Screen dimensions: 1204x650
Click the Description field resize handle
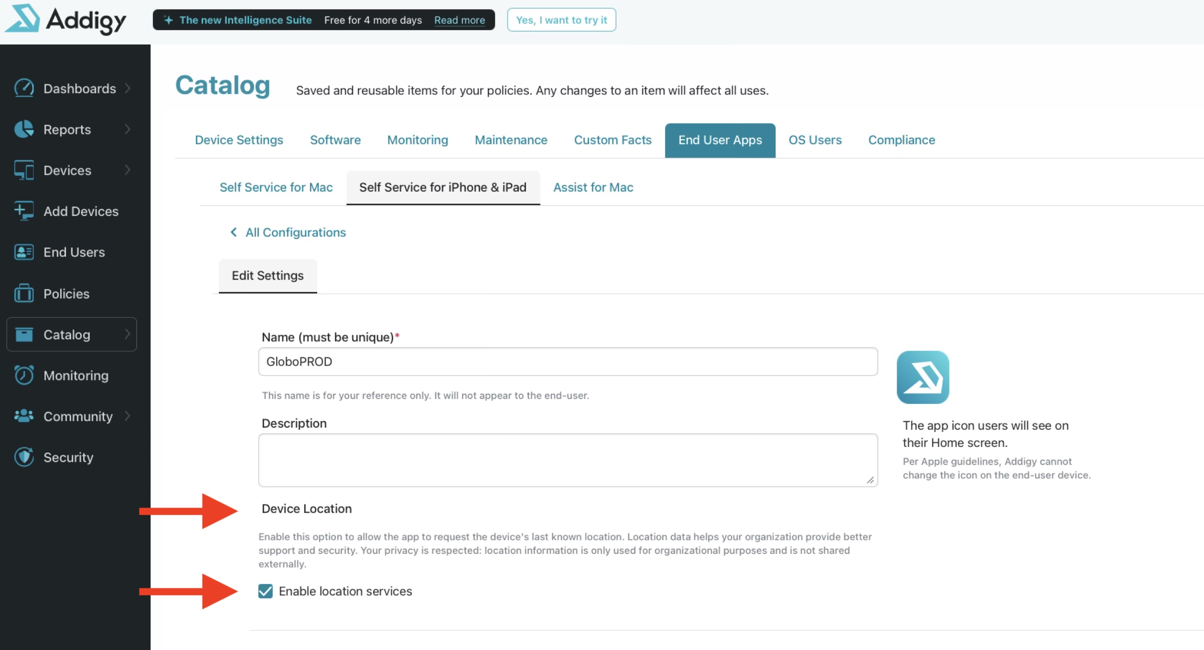(871, 480)
